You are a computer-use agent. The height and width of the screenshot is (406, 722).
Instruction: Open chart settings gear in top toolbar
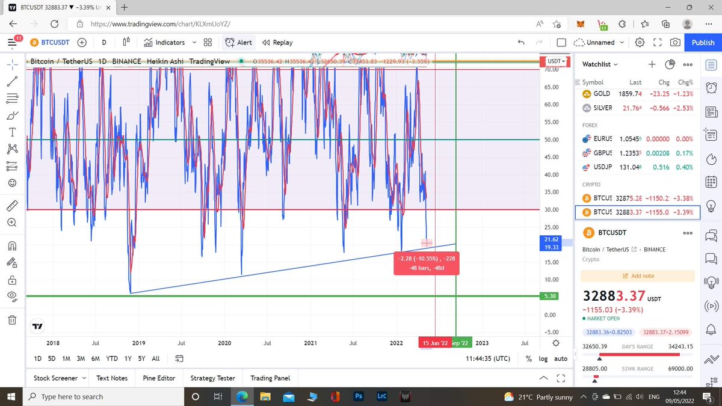point(640,42)
